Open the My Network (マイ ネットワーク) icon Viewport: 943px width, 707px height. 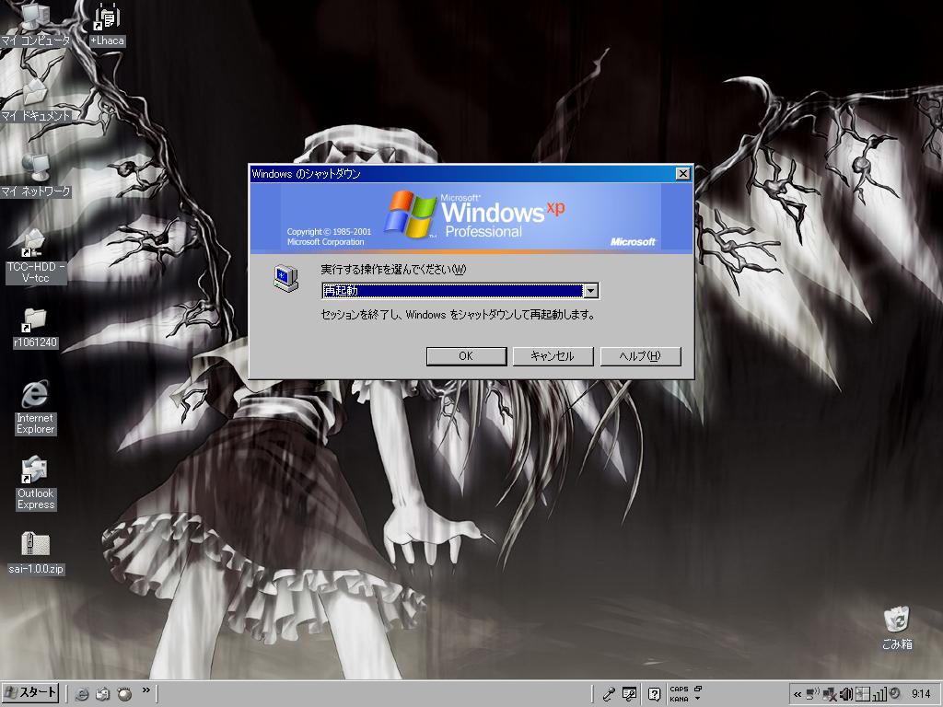(36, 176)
